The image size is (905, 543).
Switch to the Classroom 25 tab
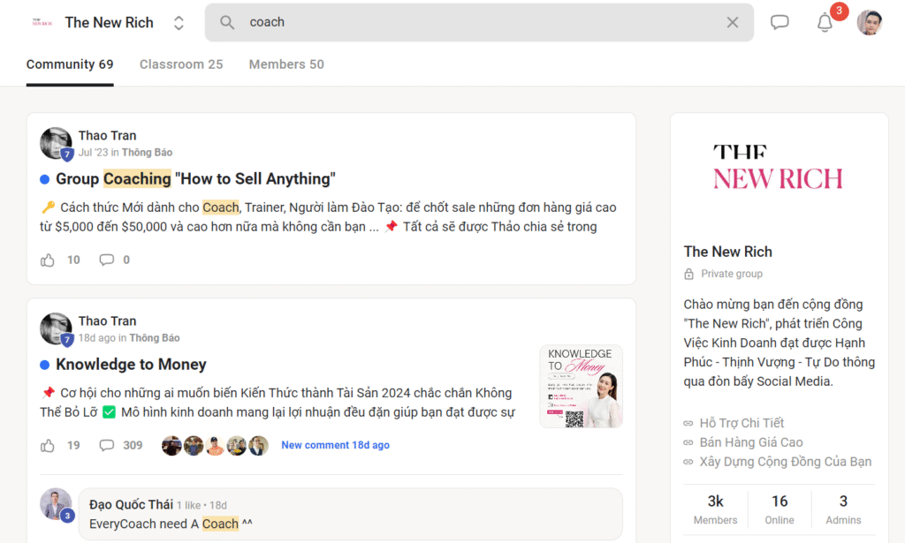tap(181, 64)
